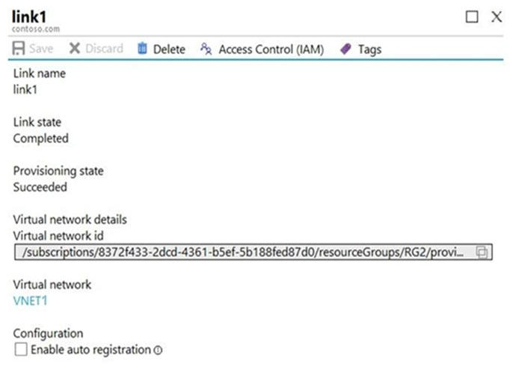The width and height of the screenshot is (510, 370).
Task: Open Access Control (IAM) from the toolbar
Action: pos(271,49)
